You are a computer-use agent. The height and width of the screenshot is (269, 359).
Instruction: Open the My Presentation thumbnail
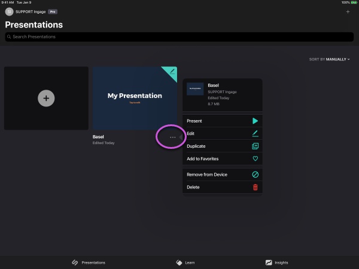(x=135, y=98)
